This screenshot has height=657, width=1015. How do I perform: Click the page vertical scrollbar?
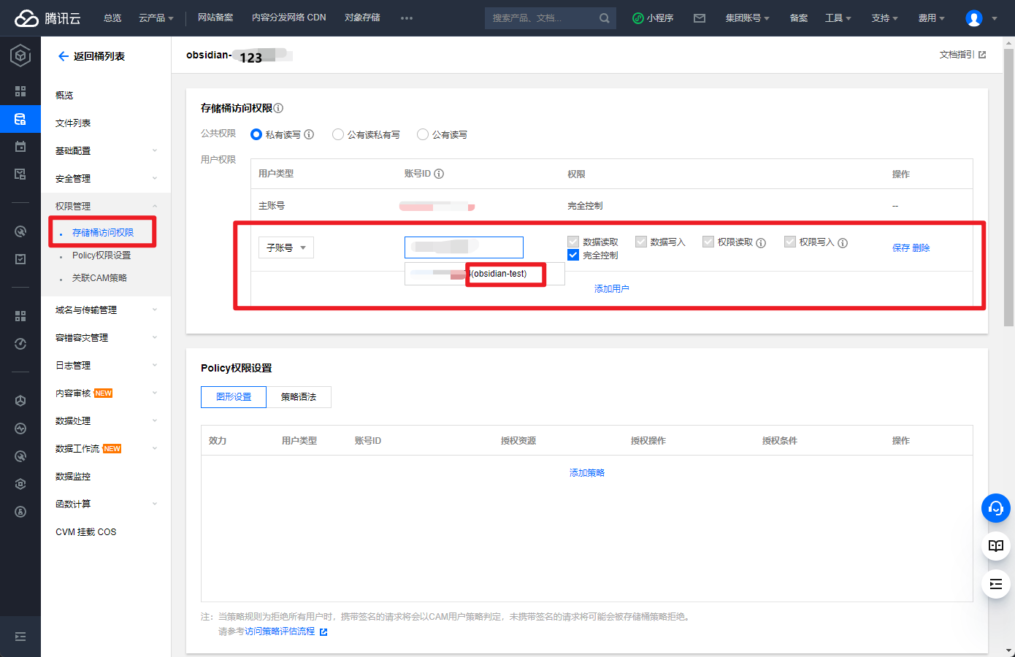coord(1009,188)
